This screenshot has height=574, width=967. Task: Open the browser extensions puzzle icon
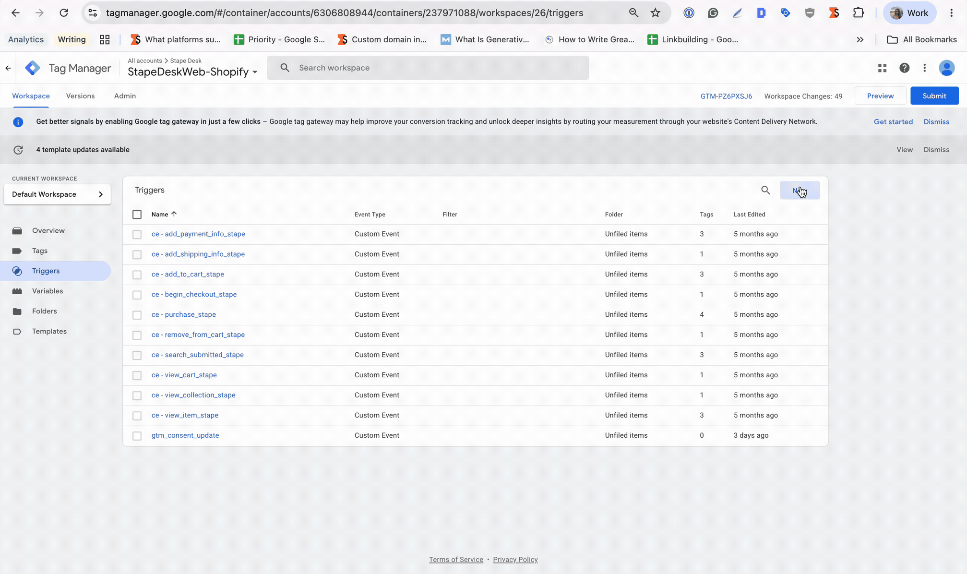[x=859, y=13]
